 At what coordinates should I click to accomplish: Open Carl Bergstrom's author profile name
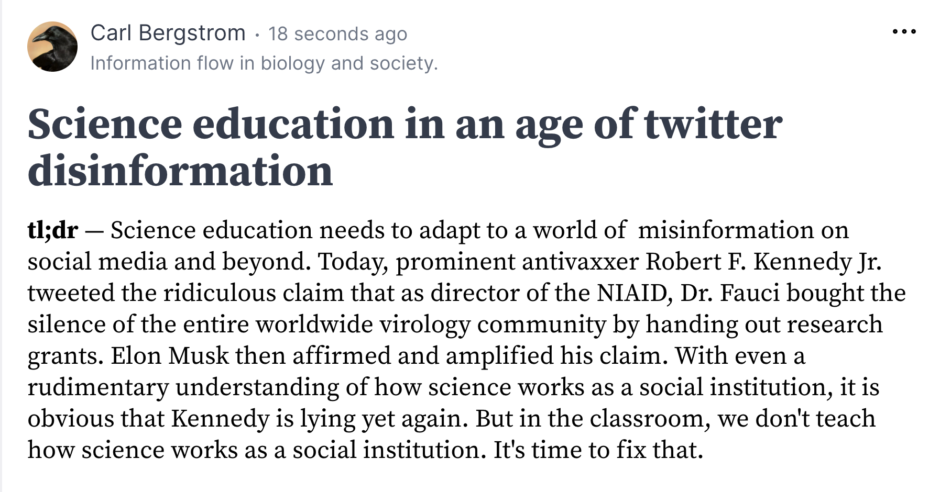coord(168,33)
